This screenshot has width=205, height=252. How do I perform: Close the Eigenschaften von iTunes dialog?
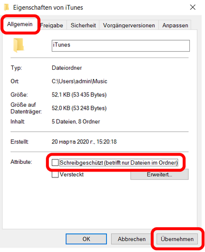pyautogui.click(x=193, y=7)
